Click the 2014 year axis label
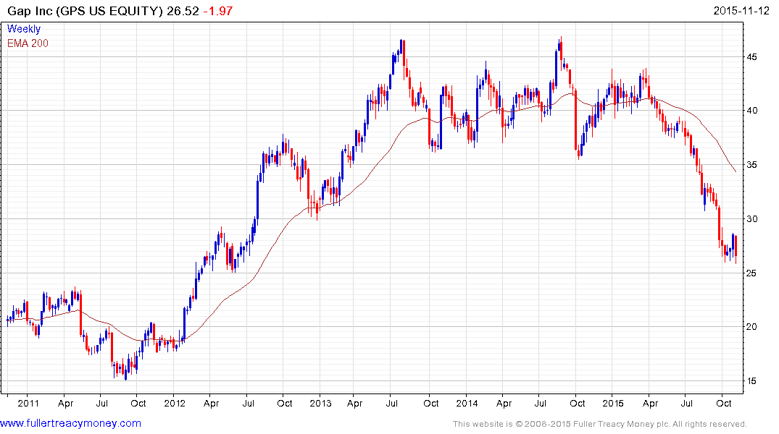Screen dimensions: 779x434 click(x=467, y=403)
